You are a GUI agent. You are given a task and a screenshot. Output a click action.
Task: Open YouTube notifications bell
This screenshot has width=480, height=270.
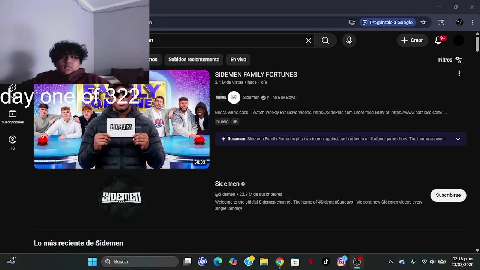(438, 40)
